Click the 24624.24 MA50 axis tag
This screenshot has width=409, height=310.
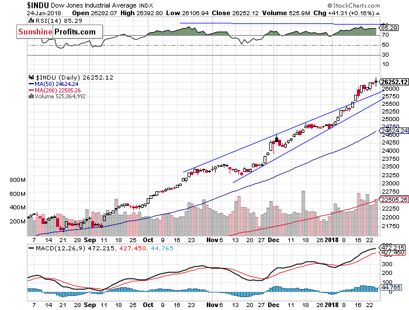click(x=394, y=130)
